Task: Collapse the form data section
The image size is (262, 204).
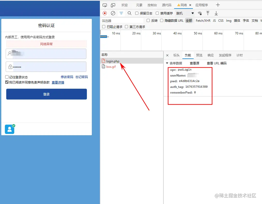Action: tap(167, 63)
